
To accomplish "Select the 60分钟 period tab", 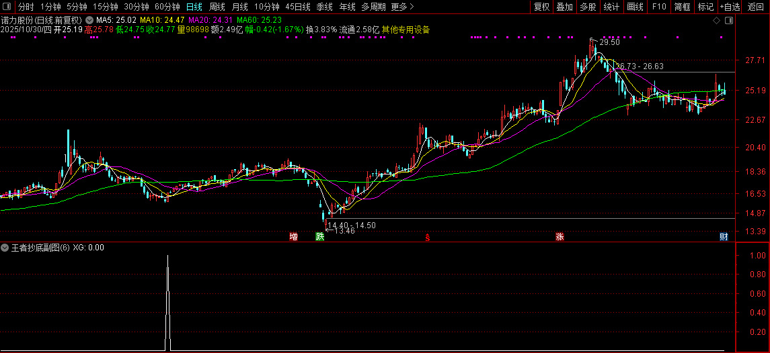I will click(167, 7).
